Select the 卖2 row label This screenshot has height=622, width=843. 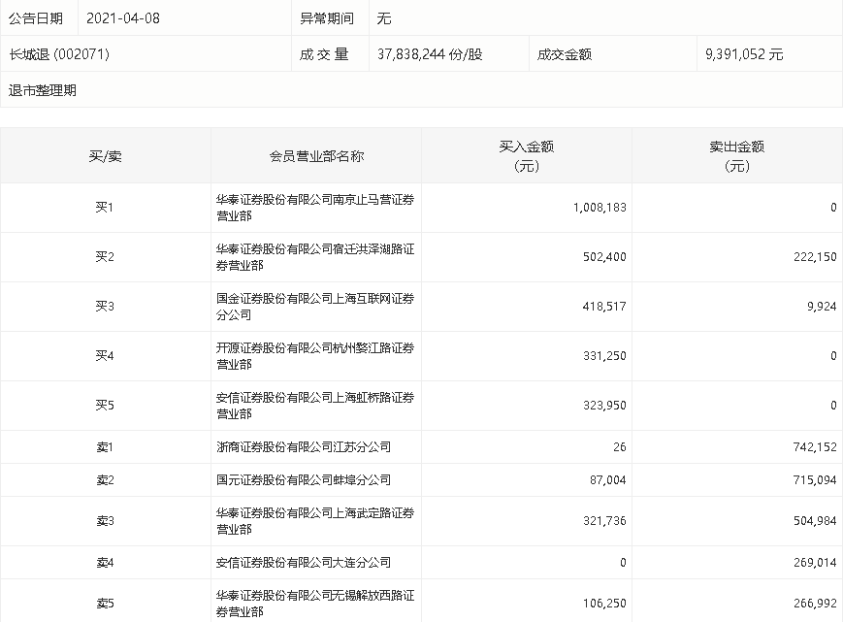105,479
